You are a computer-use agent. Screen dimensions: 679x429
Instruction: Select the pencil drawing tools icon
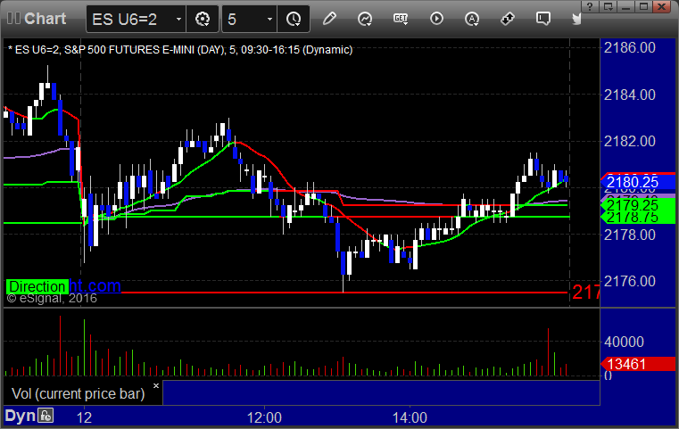click(x=329, y=19)
